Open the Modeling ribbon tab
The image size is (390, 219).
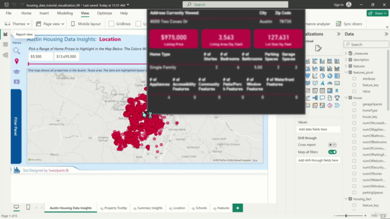pyautogui.click(x=65, y=13)
